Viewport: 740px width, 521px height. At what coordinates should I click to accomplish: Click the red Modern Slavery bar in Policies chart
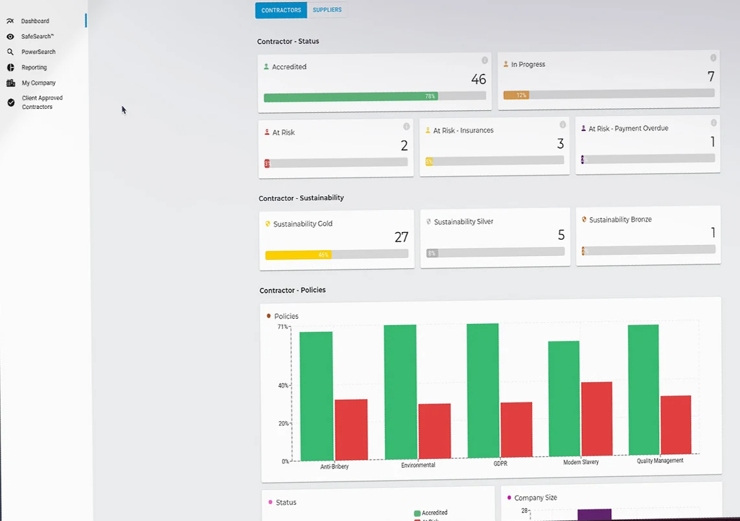pyautogui.click(x=597, y=419)
